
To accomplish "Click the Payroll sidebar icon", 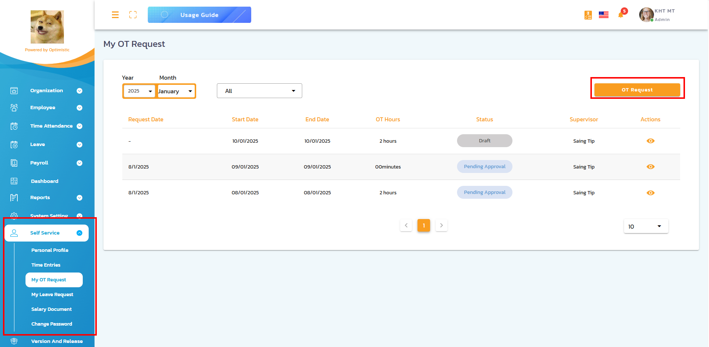I will click(x=14, y=163).
